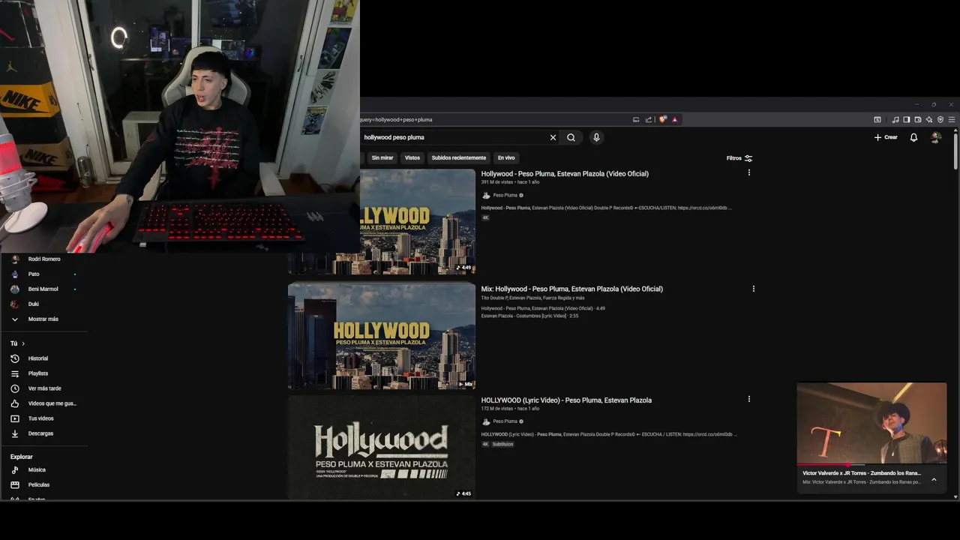Click the miniplayer video preview
Image resolution: width=960 pixels, height=540 pixels.
(x=871, y=424)
